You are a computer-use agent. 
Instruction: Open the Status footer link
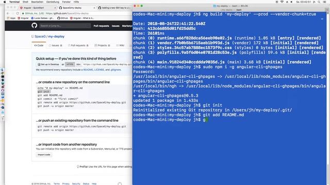tap(86, 183)
